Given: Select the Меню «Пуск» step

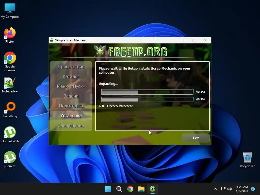Looking at the screenshot, I should point(71,86).
